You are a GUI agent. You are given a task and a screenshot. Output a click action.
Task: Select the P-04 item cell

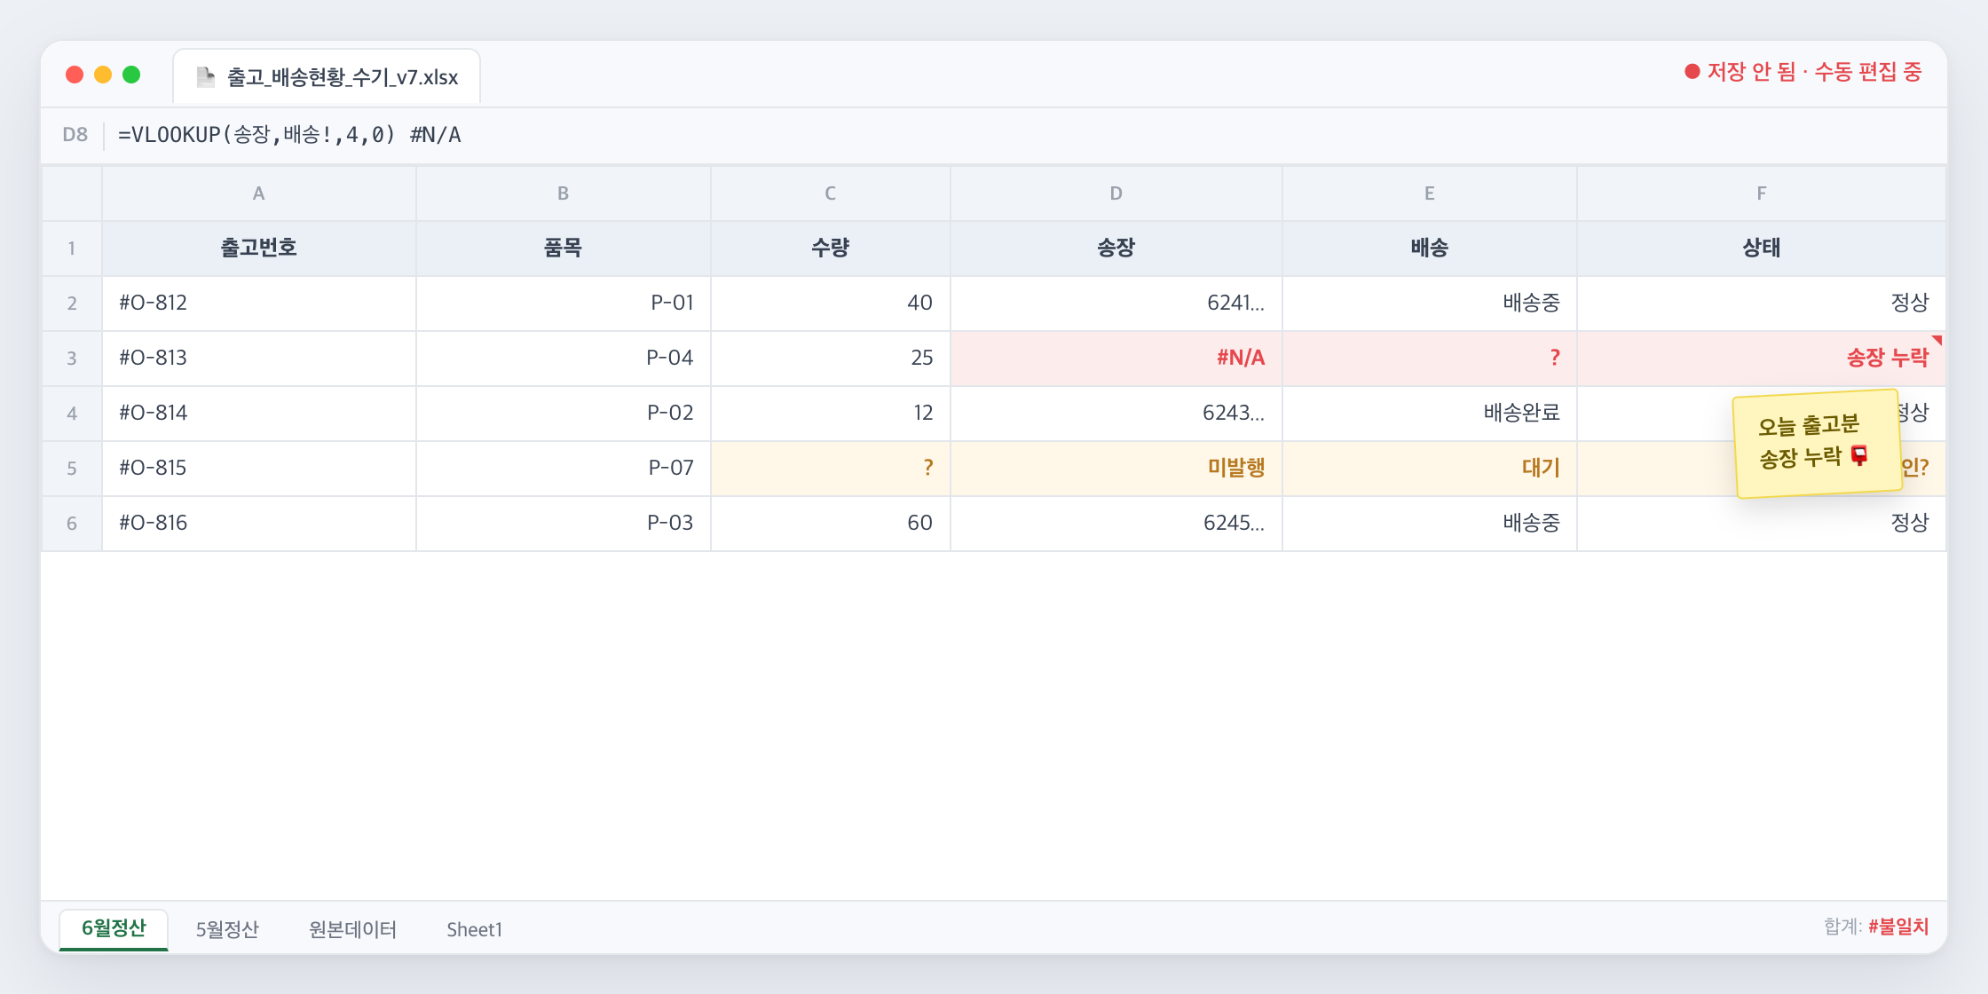click(563, 359)
